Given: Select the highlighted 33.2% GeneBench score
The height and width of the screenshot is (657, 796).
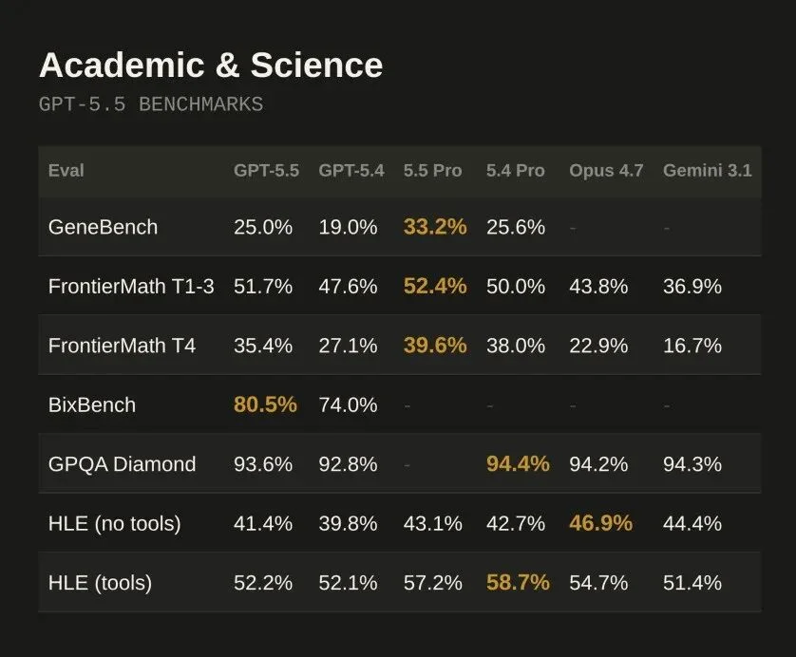Looking at the screenshot, I should (x=435, y=227).
